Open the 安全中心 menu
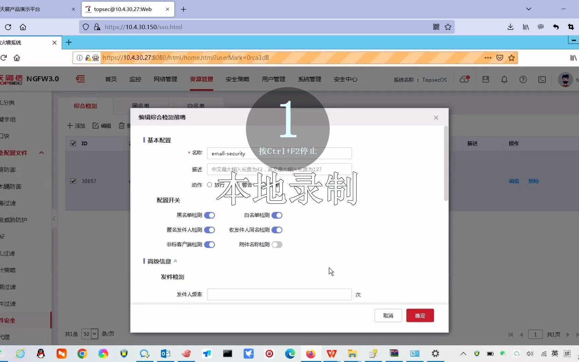Image resolution: width=579 pixels, height=362 pixels. (346, 79)
